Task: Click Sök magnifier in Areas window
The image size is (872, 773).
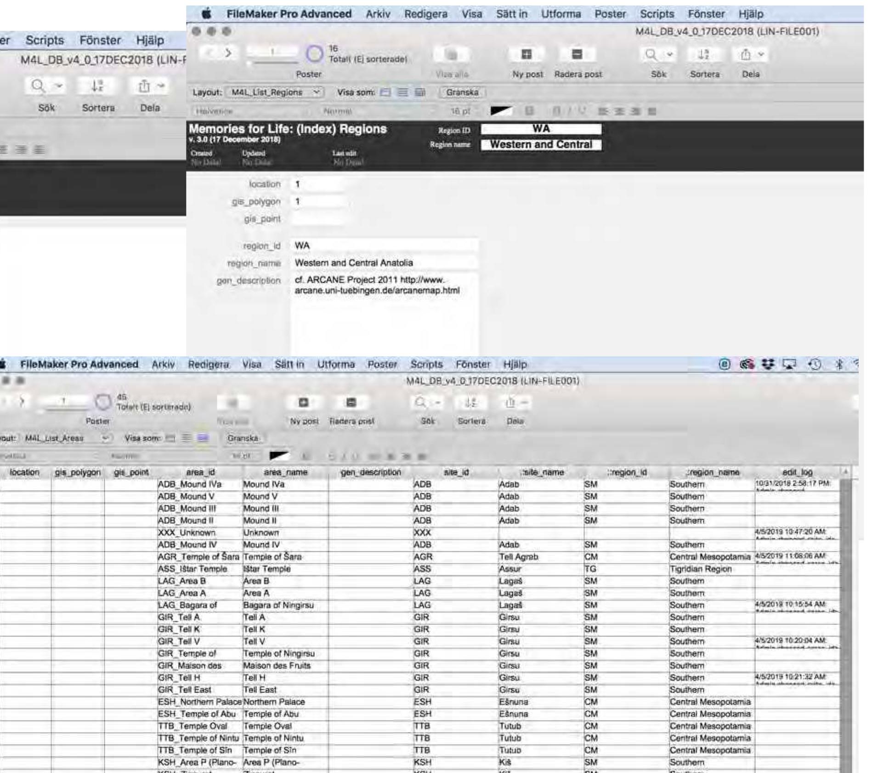Action: click(x=421, y=403)
